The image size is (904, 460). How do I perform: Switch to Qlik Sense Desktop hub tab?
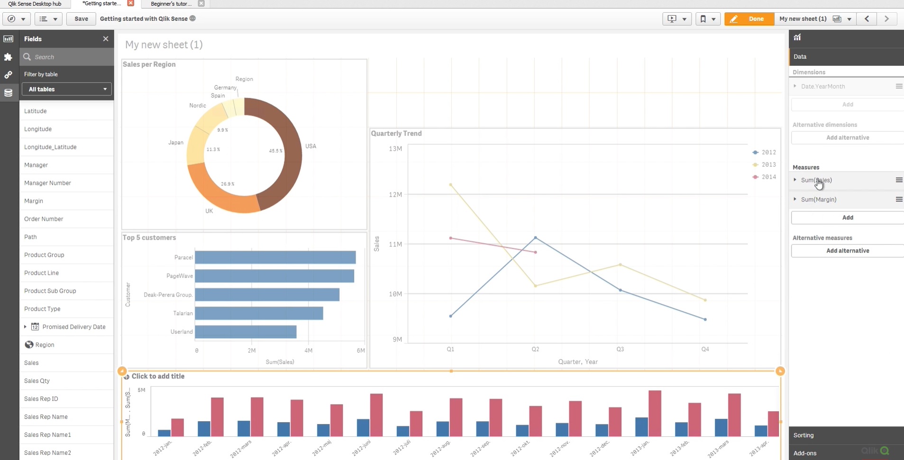point(35,4)
